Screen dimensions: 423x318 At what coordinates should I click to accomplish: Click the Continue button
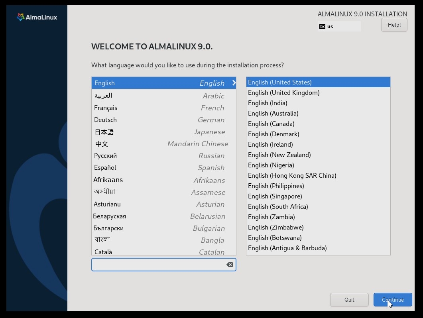click(x=393, y=300)
